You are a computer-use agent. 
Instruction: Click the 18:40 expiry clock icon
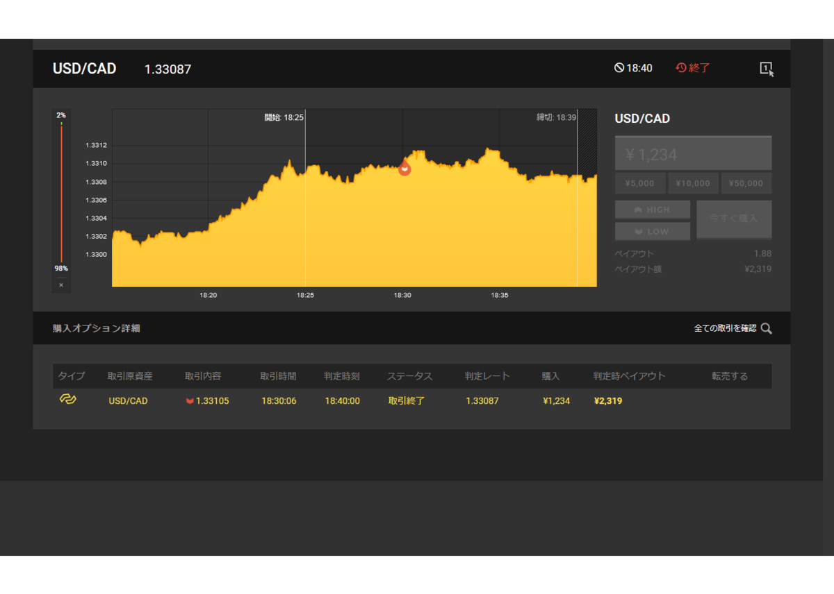click(619, 68)
